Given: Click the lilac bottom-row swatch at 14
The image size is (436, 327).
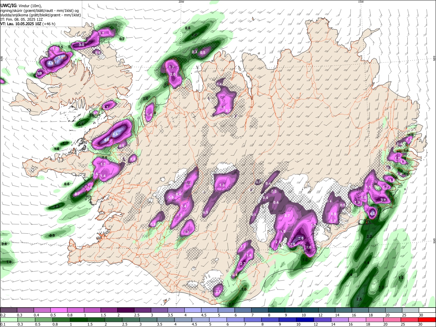Looking at the screenshot, I should pos(340,320).
